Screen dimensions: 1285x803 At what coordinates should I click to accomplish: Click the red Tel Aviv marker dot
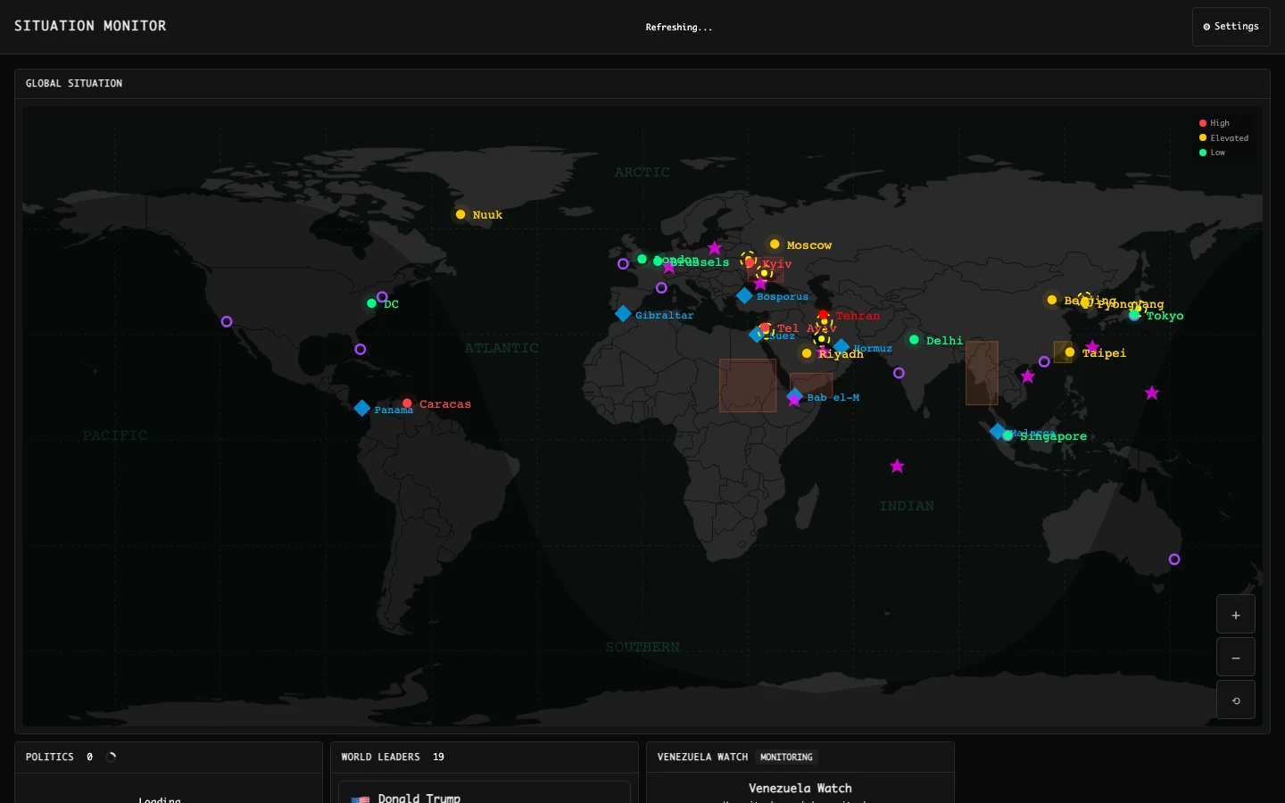click(x=765, y=328)
